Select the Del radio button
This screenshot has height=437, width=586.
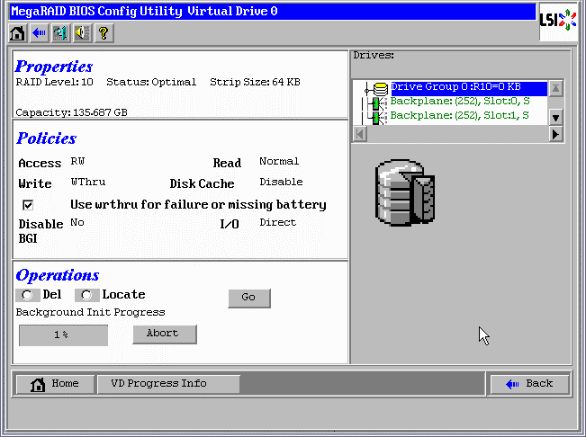pyautogui.click(x=27, y=295)
